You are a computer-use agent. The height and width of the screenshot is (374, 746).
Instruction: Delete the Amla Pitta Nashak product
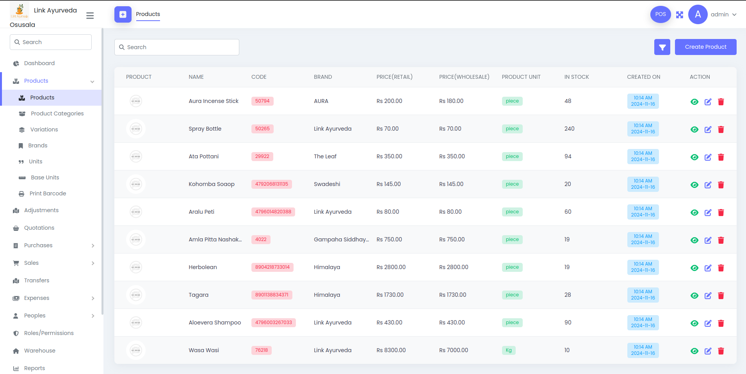[721, 240]
